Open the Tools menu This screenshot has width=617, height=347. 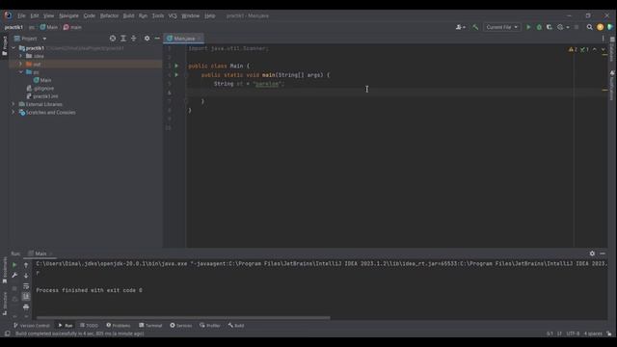tap(158, 15)
